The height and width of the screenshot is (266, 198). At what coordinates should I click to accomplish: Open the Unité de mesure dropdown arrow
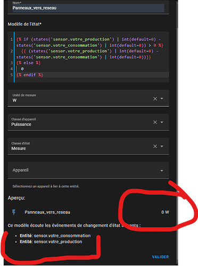[162, 98]
